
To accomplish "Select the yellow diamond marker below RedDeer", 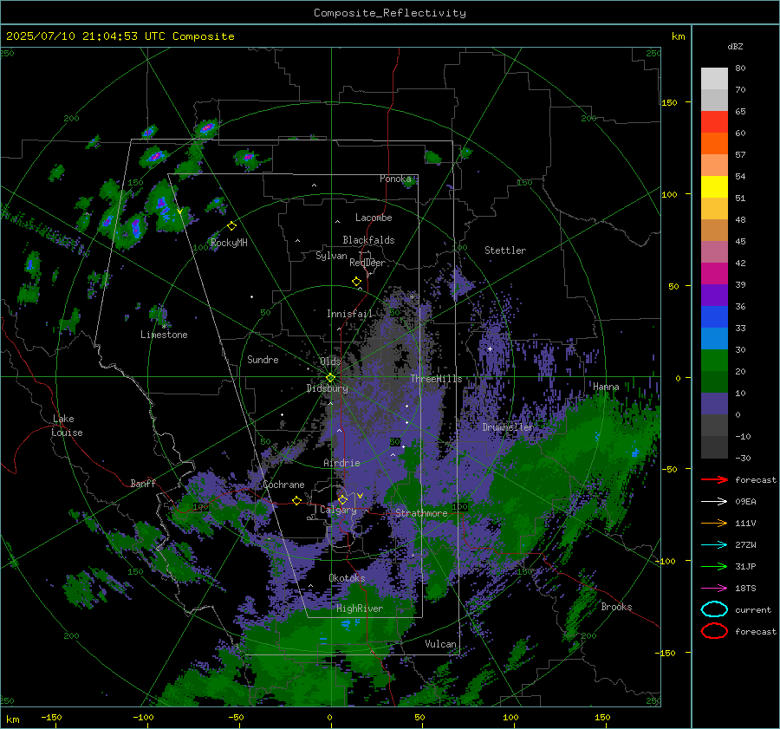I will point(356,282).
